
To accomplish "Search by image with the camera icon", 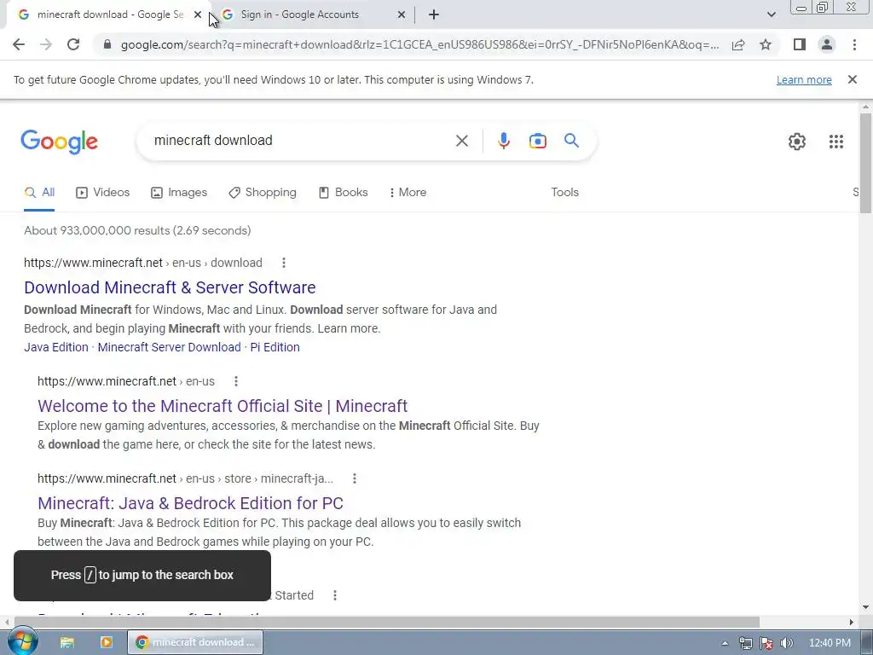I will pos(537,141).
